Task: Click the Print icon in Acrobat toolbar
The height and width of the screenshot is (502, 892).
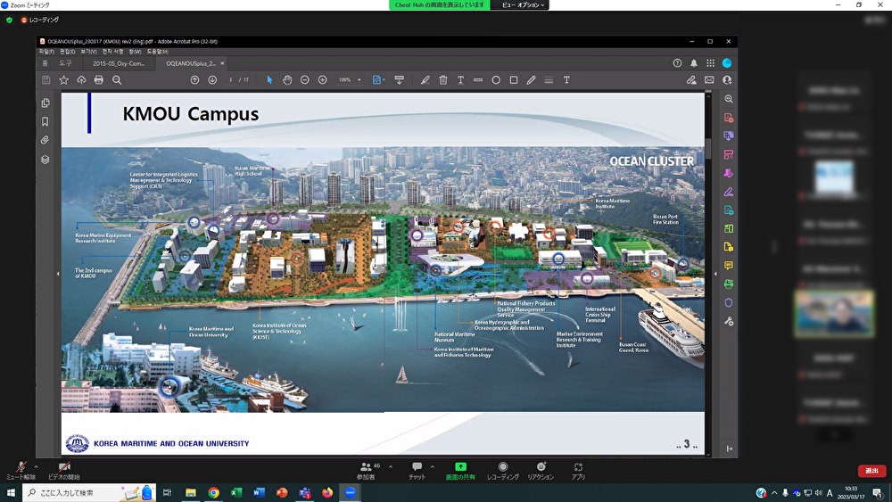Action: tap(99, 80)
